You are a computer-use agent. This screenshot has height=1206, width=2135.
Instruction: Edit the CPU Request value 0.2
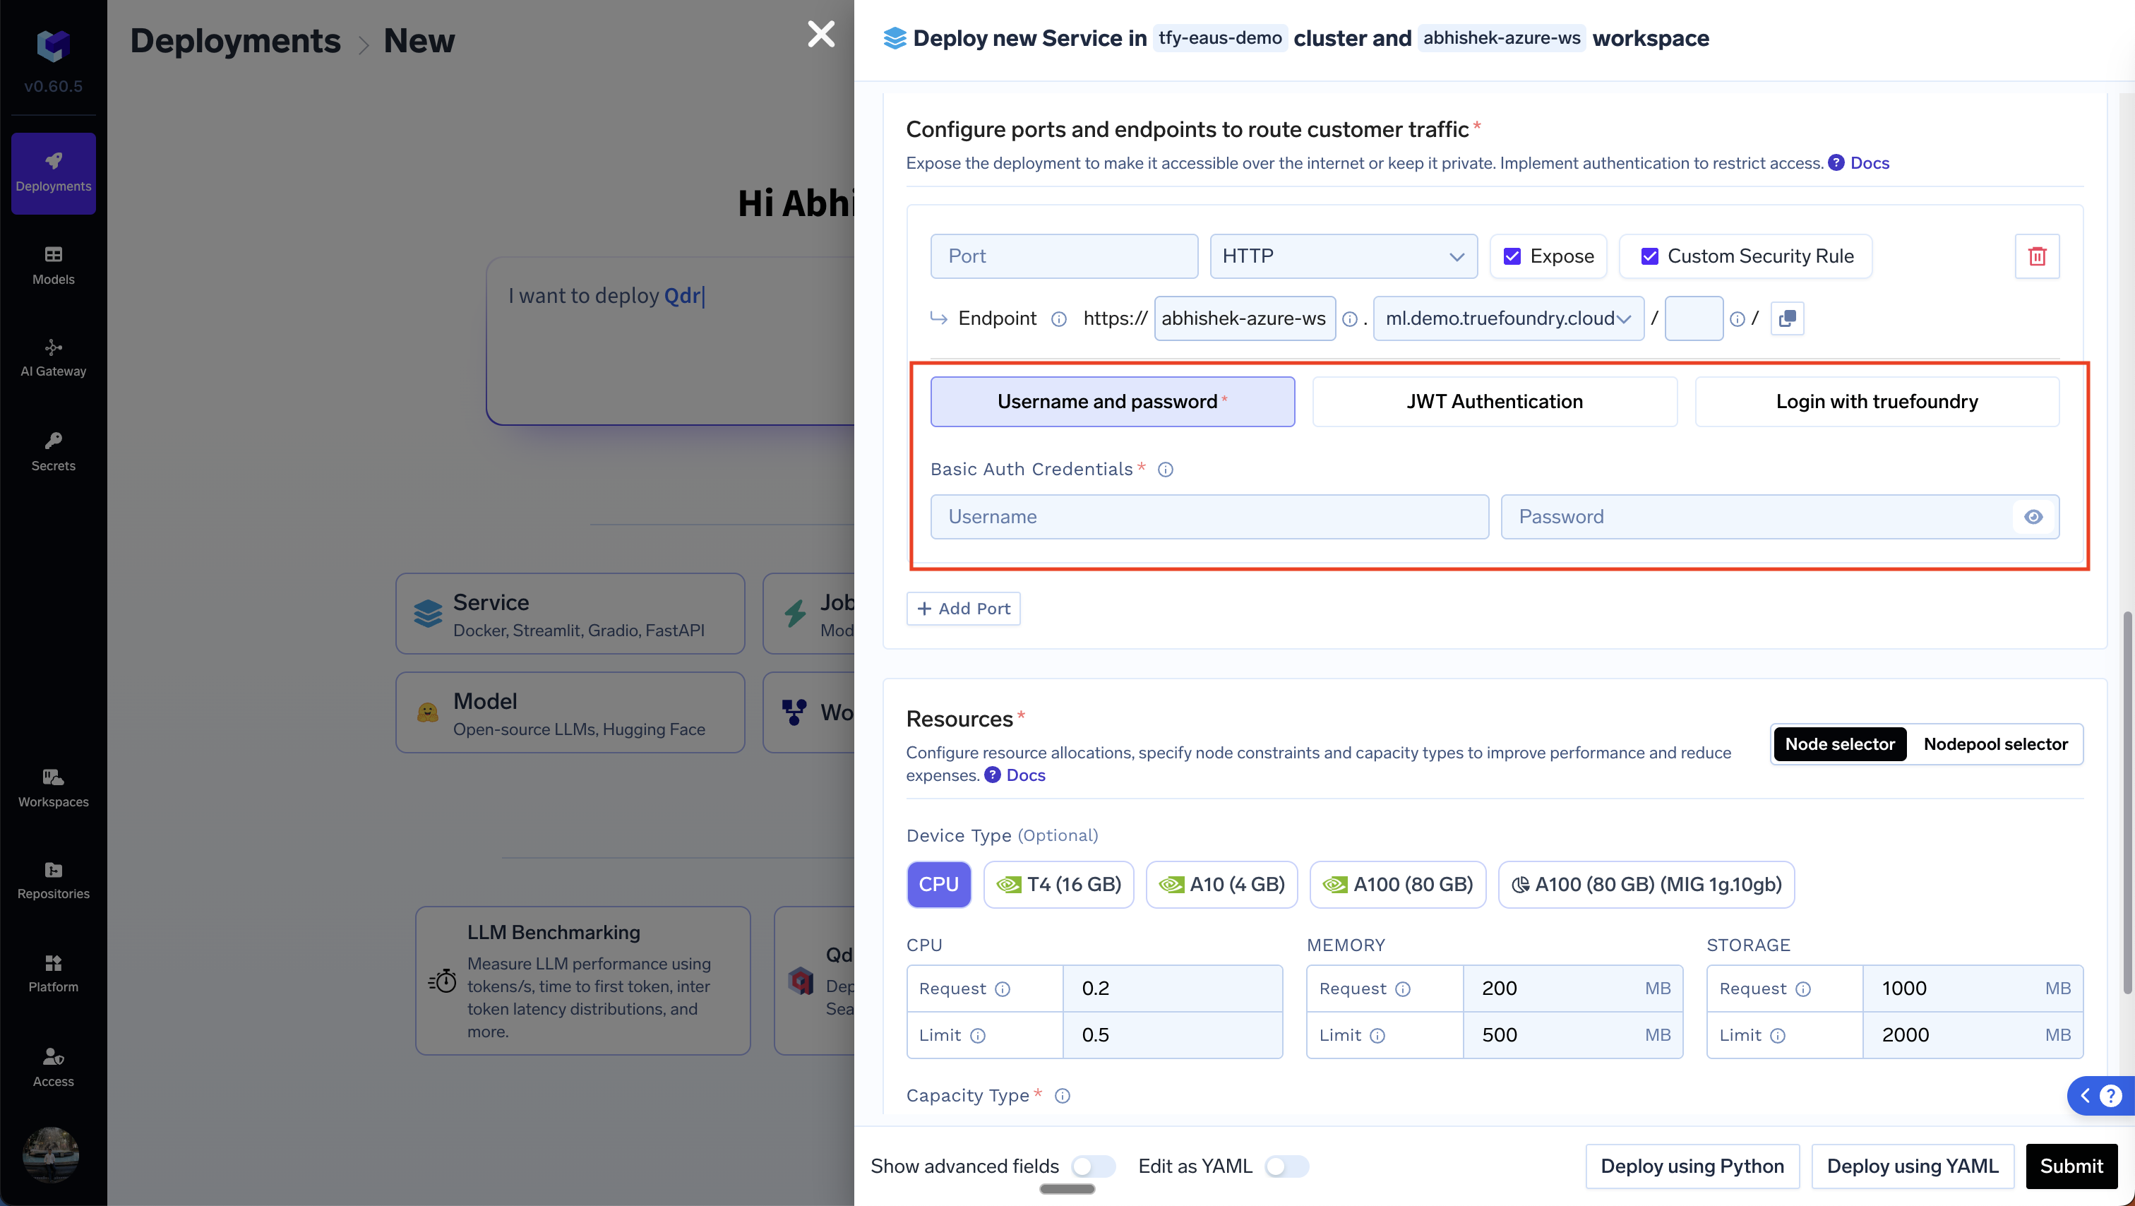click(x=1172, y=989)
